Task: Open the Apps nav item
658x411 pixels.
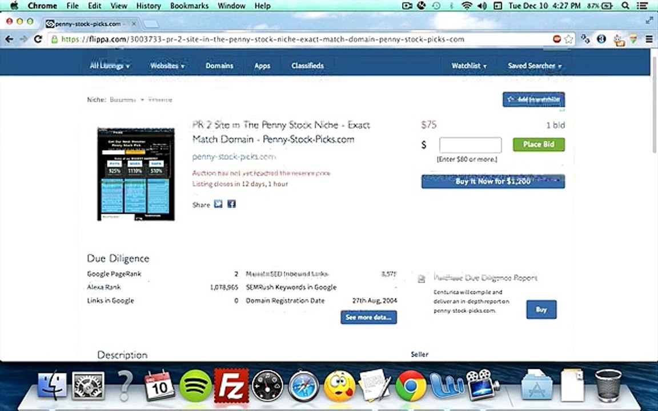Action: point(262,66)
